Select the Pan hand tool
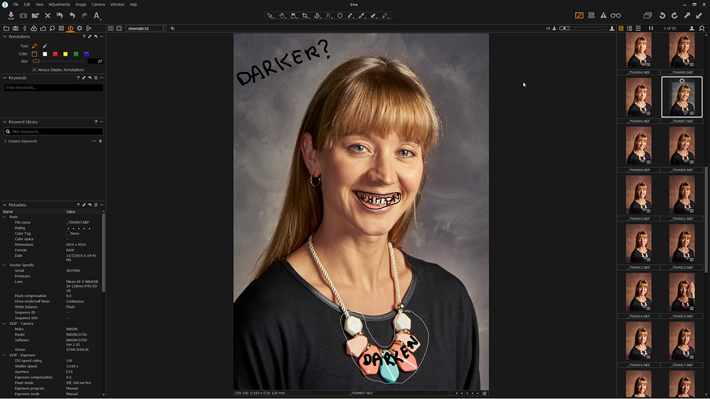The height and width of the screenshot is (399, 710). [x=282, y=15]
